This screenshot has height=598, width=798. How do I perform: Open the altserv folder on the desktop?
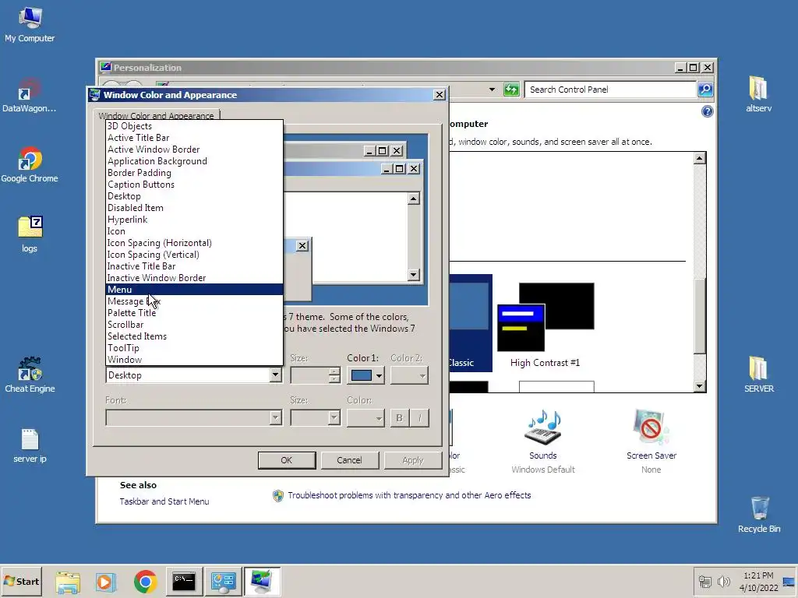pos(758,94)
